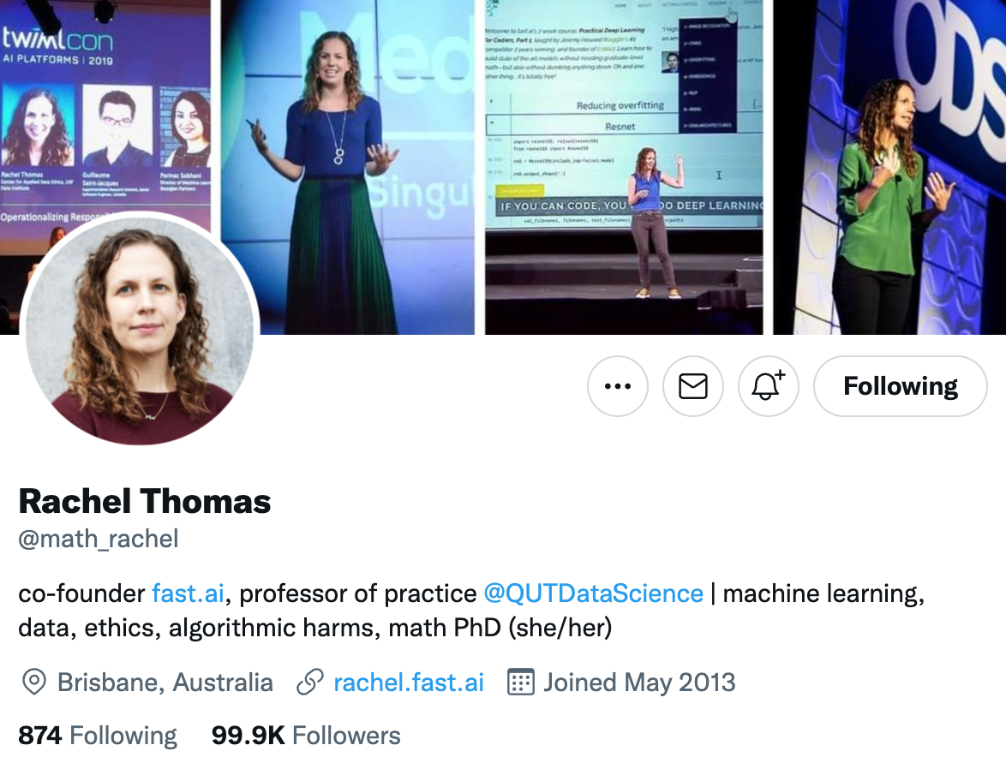The image size is (1006, 763).
Task: Click the location pin icon
Action: (33, 683)
